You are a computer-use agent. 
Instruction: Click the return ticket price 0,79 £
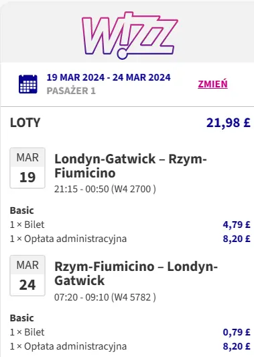(237, 332)
